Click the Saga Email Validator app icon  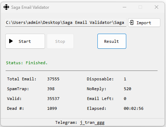point(6,7)
